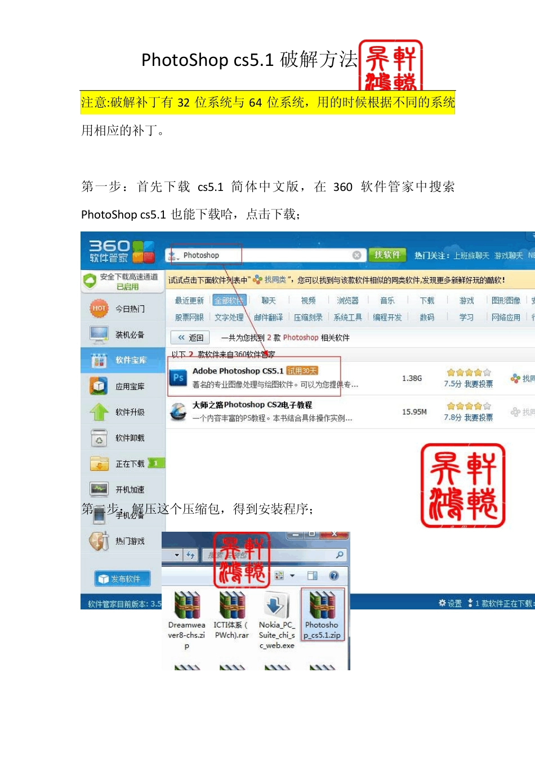Open the 压缩刻录 category
Image resolution: width=535 pixels, height=757 pixels.
coord(308,318)
